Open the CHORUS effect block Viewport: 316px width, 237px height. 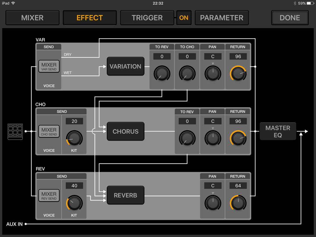pos(125,131)
